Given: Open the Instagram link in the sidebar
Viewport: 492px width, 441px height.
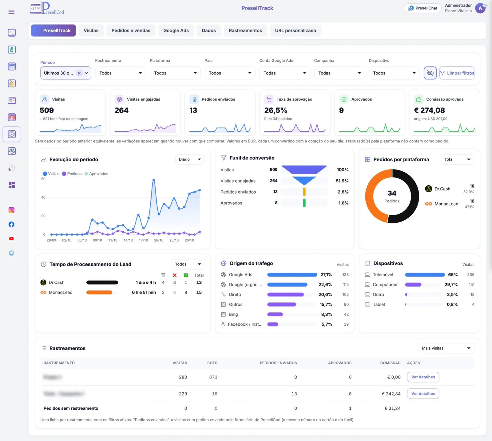Looking at the screenshot, I should 11,210.
